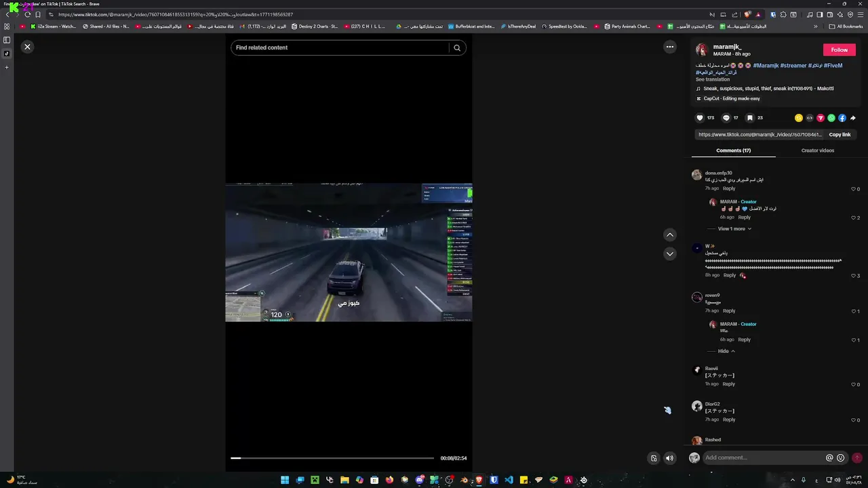Click the Brave Shields lion icon
The image size is (868, 488).
pyautogui.click(x=747, y=14)
